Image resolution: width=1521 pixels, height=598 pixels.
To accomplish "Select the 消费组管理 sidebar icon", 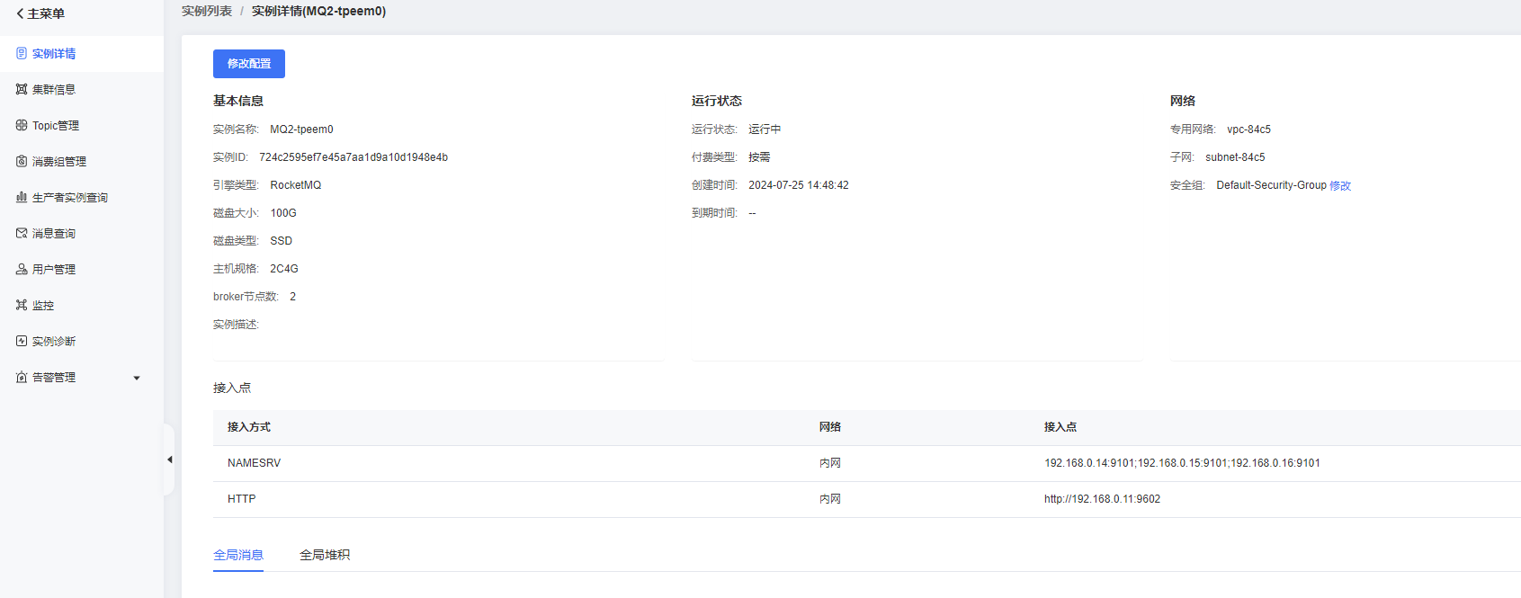I will [22, 162].
